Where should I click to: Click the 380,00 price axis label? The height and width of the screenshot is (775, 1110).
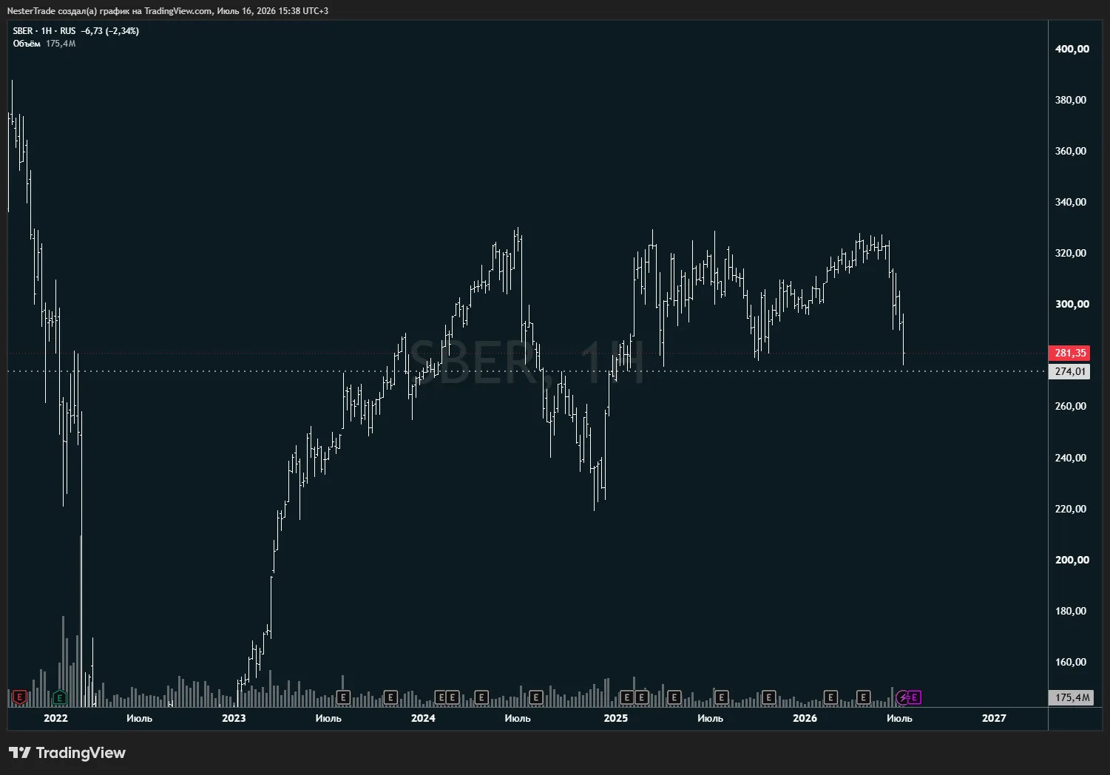tap(1072, 100)
